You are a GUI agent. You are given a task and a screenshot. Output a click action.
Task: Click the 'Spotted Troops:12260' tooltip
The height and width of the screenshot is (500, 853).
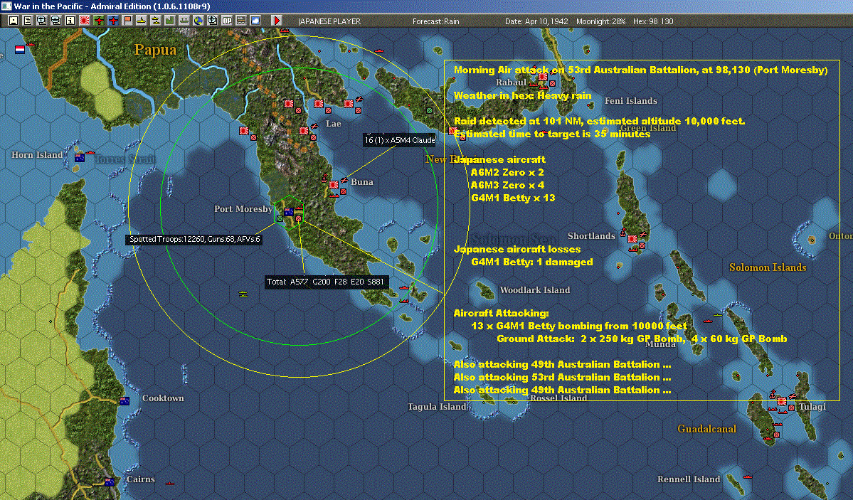(194, 240)
